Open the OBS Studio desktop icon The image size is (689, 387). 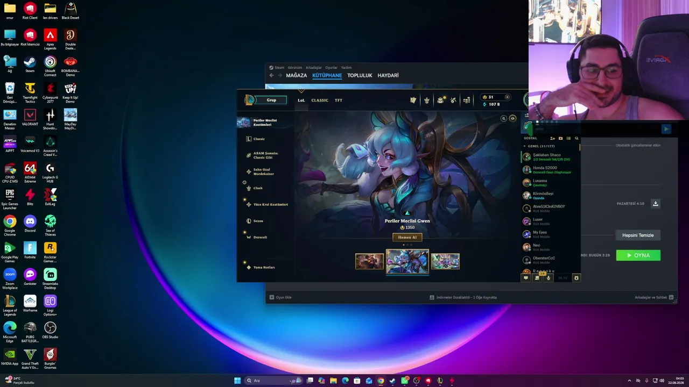point(50,330)
